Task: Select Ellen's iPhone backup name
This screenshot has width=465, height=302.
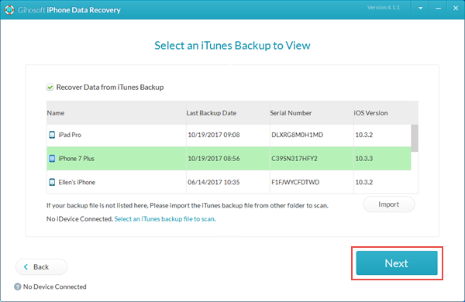Action: click(x=77, y=182)
